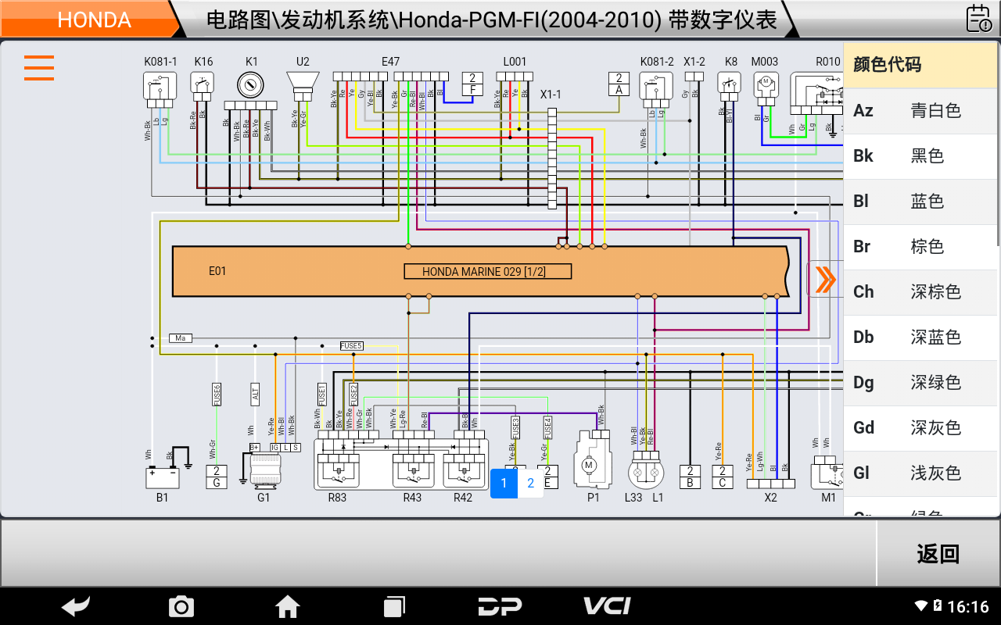Select the B1 battery symbol
The width and height of the screenshot is (1001, 625).
(x=163, y=477)
